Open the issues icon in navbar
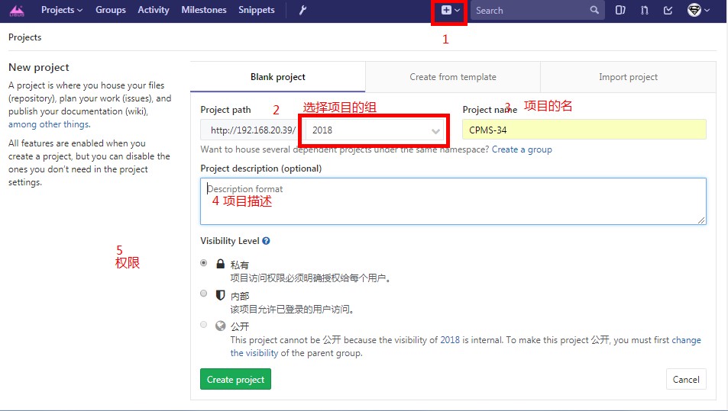The height and width of the screenshot is (411, 728). tap(621, 11)
